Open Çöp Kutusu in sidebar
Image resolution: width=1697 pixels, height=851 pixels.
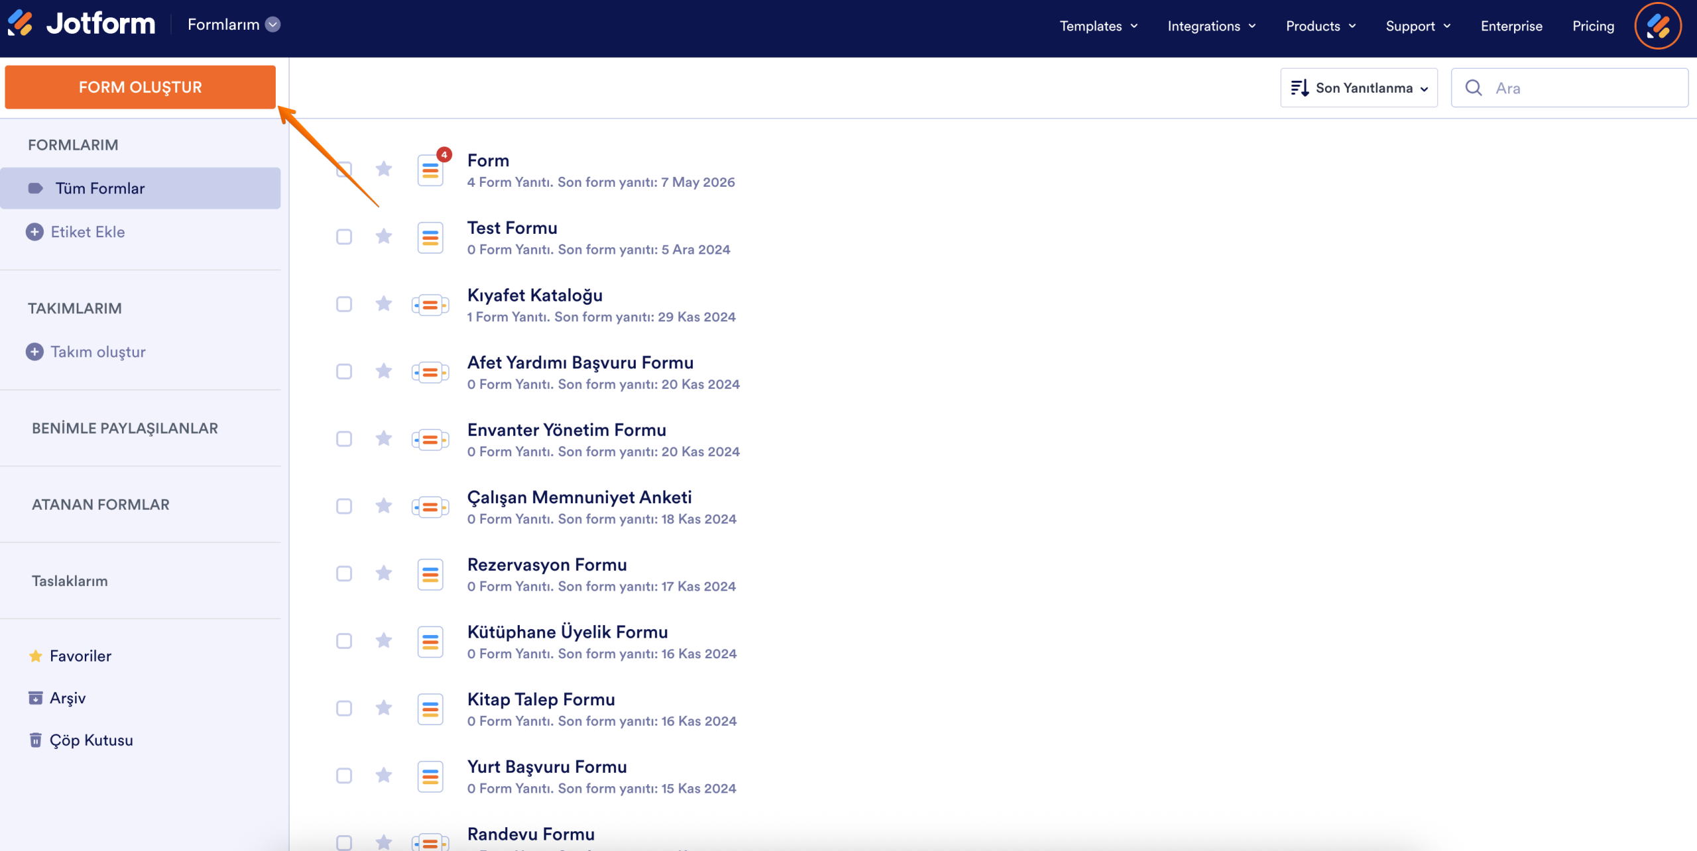pyautogui.click(x=81, y=740)
